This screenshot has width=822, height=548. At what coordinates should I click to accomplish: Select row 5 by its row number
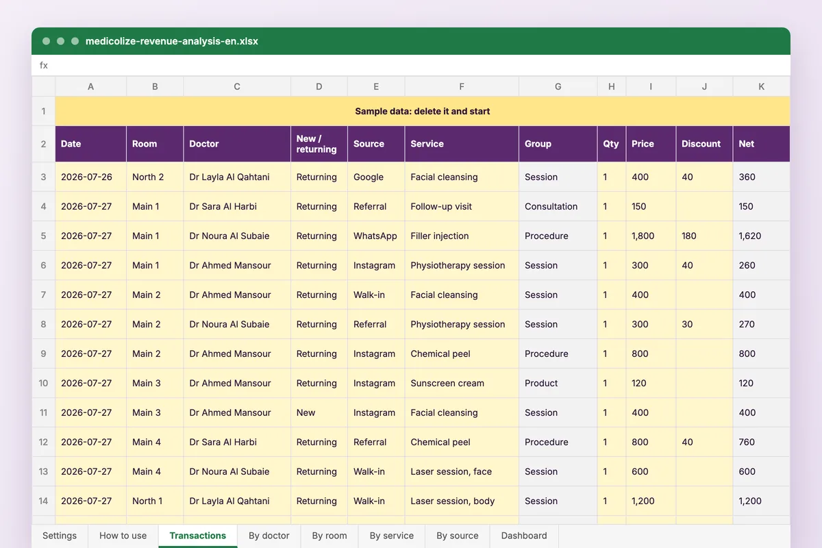coord(43,236)
